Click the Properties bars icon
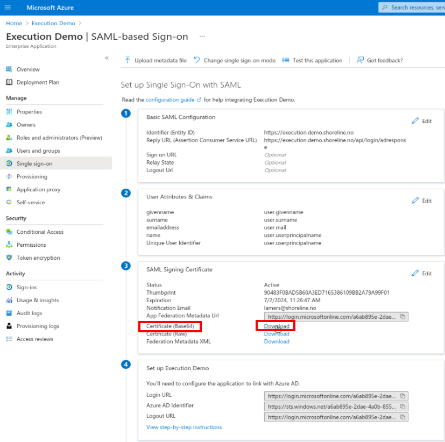This screenshot has width=445, height=442. tap(9, 112)
